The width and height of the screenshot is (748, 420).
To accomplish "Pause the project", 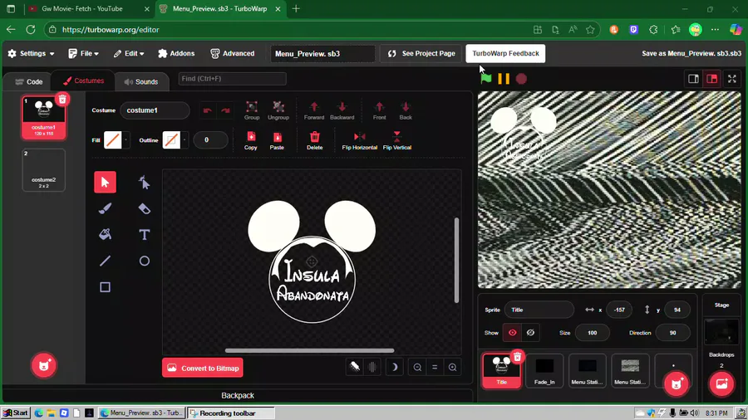I will [504, 79].
